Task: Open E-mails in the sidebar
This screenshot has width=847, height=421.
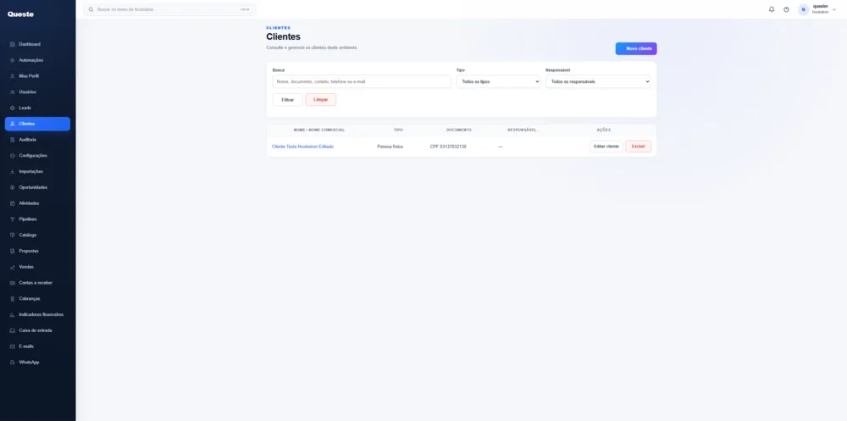Action: pos(37,346)
